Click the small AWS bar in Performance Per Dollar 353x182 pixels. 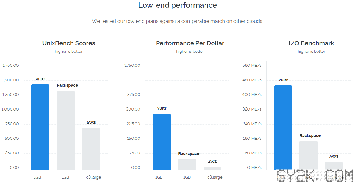tap(212, 169)
